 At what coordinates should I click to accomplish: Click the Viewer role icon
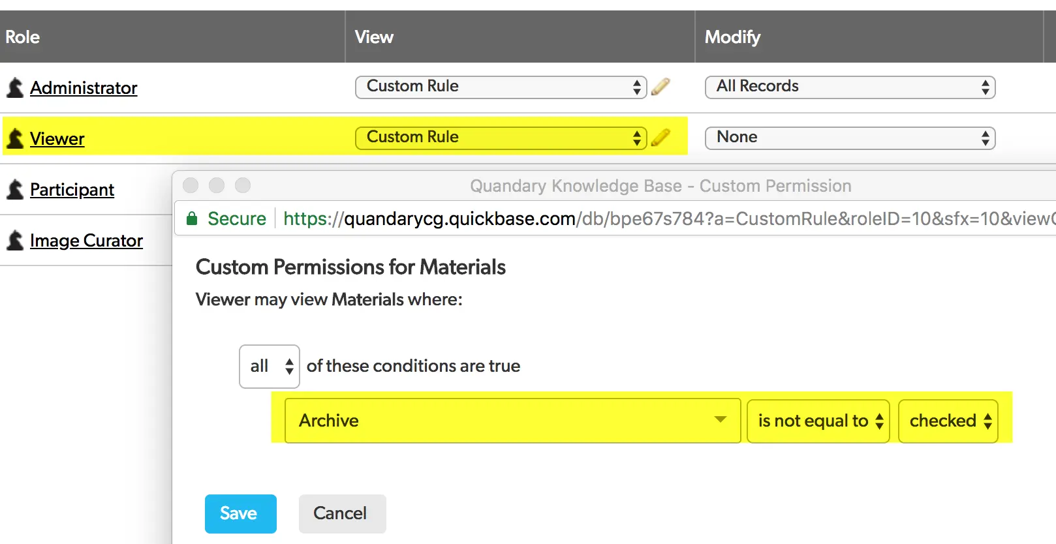pyautogui.click(x=15, y=138)
